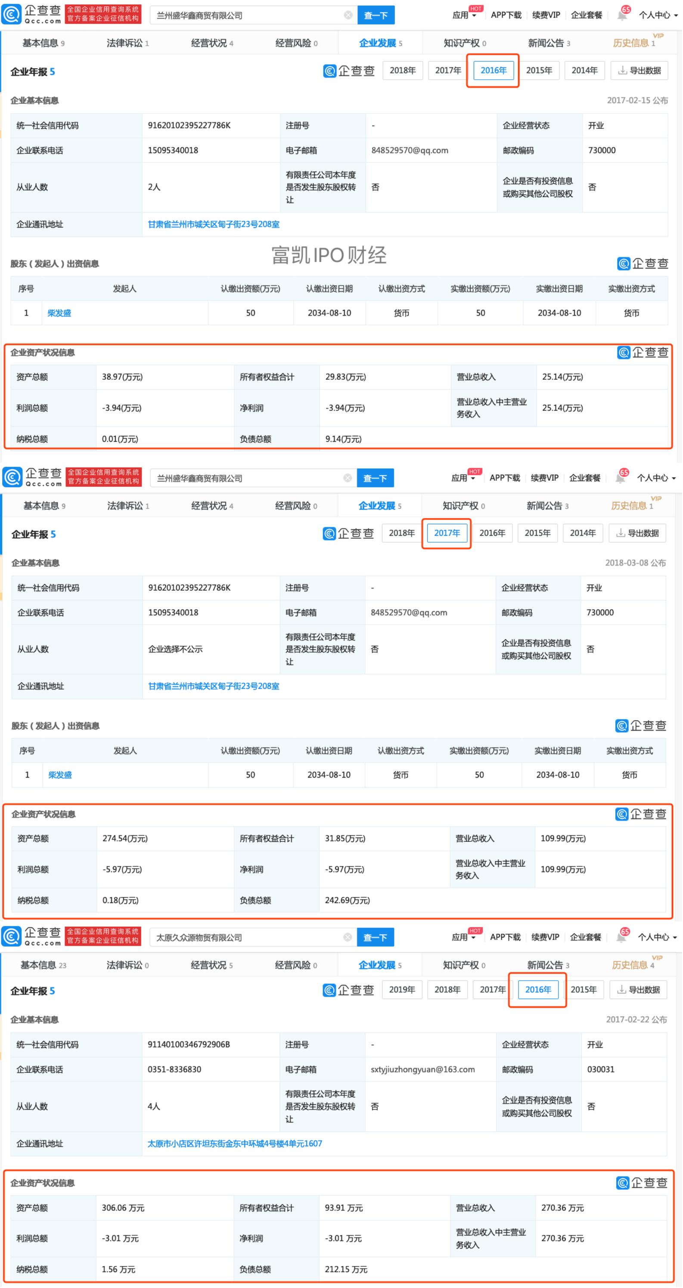The image size is (683, 1288).
Task: Open the 太原市小店区许坦东街 address link
Action: (234, 1144)
